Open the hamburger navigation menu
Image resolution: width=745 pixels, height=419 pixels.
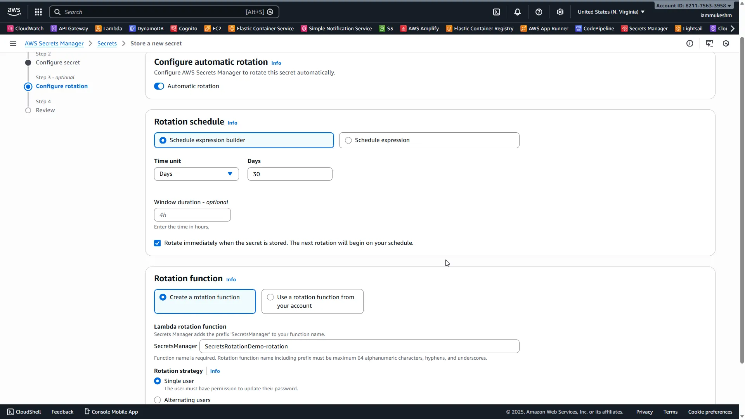pyautogui.click(x=13, y=43)
